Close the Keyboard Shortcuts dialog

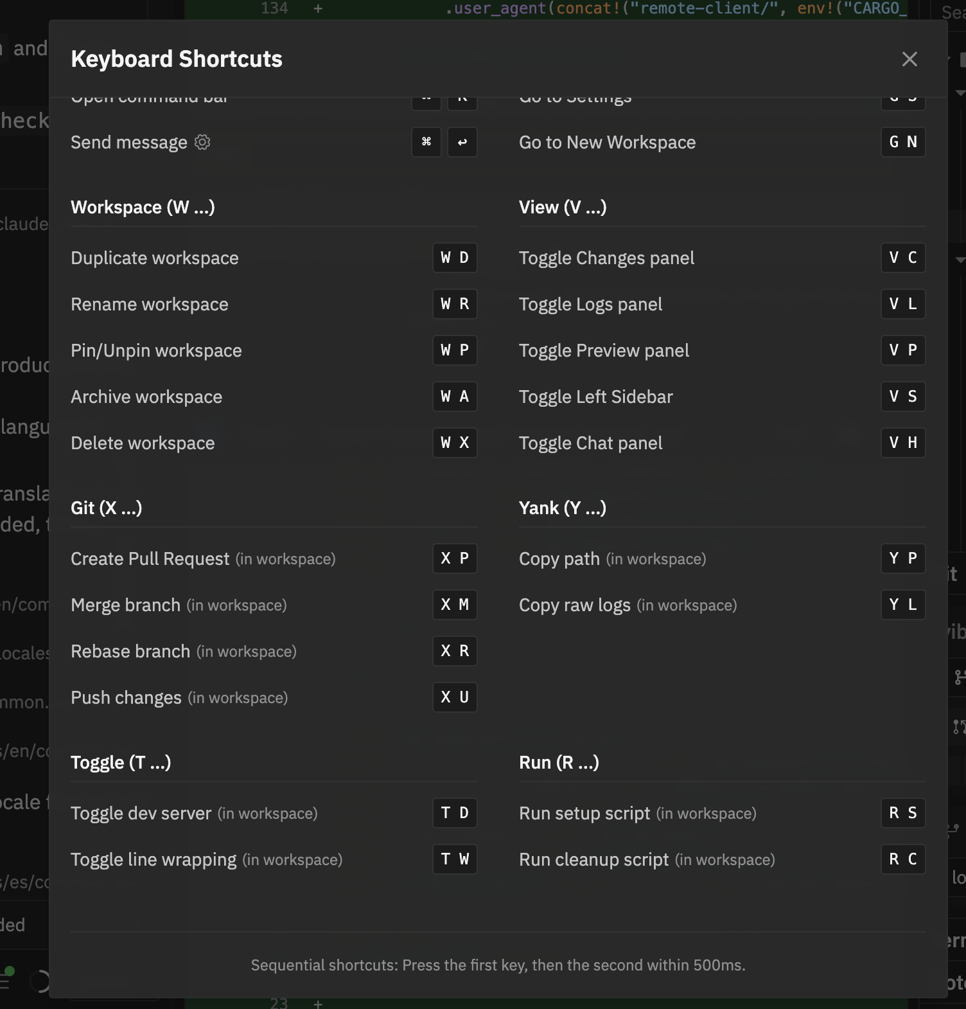pyautogui.click(x=909, y=59)
